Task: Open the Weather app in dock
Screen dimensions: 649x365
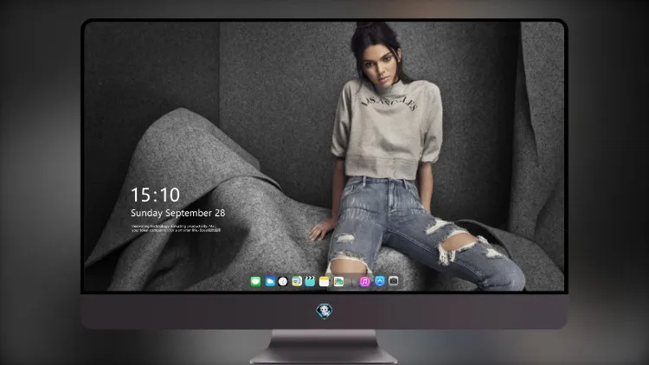Action: 270,282
